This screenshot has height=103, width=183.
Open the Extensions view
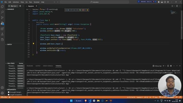click(x=2, y=29)
